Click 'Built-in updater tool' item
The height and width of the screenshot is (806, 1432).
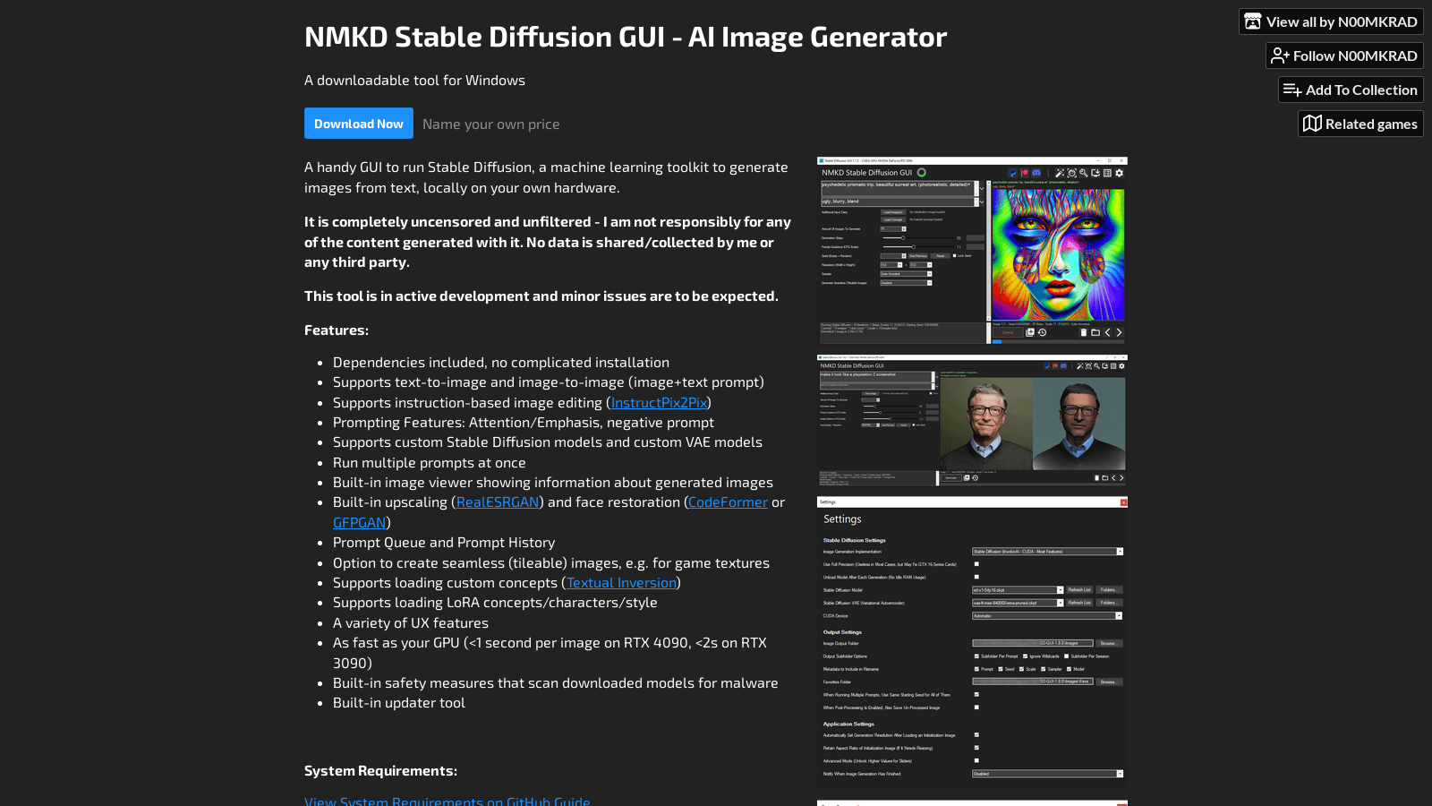pyautogui.click(x=399, y=703)
